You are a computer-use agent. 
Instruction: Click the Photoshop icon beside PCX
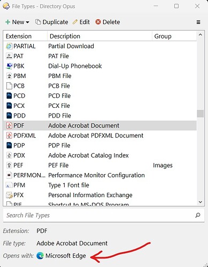(9, 106)
